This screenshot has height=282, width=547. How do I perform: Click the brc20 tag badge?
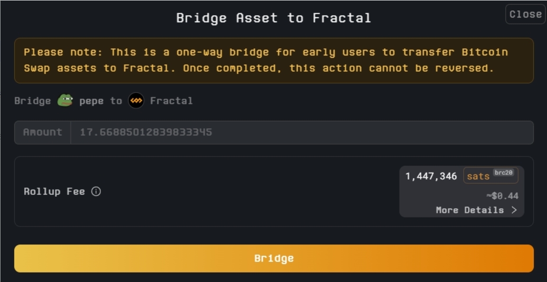click(503, 173)
